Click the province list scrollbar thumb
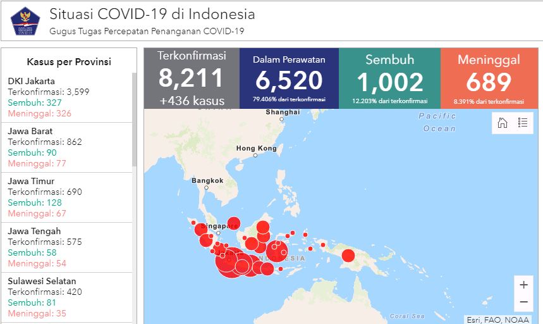543x324 pixels. [135, 120]
